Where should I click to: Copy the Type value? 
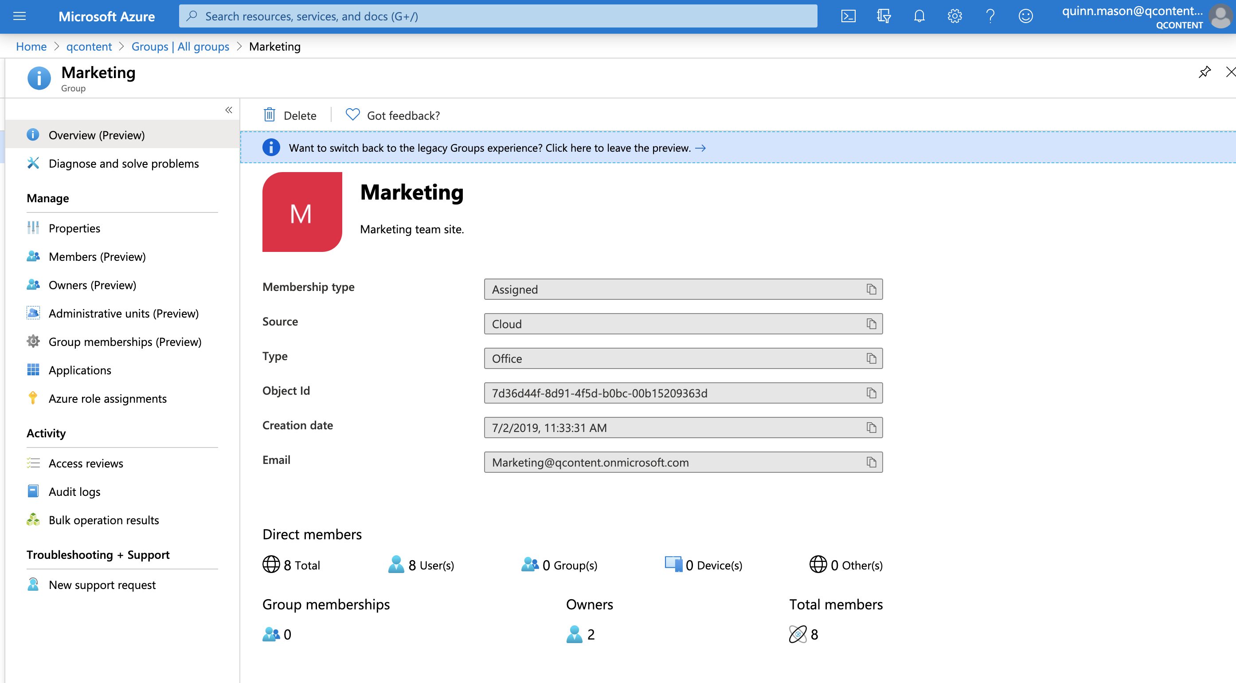(x=871, y=358)
